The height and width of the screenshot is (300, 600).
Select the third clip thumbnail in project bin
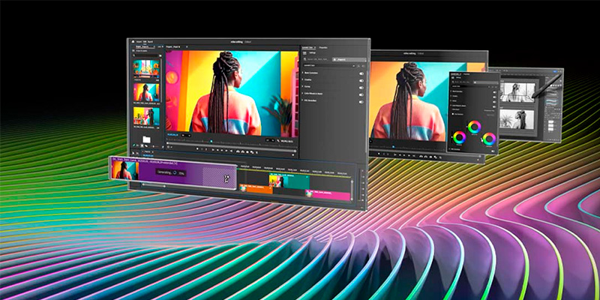click(146, 116)
